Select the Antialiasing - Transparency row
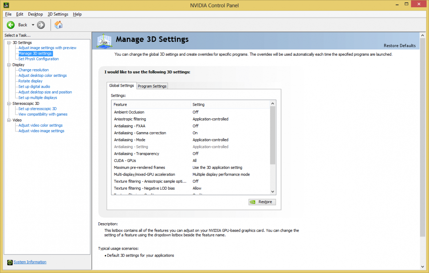429x273 pixels. (191, 154)
